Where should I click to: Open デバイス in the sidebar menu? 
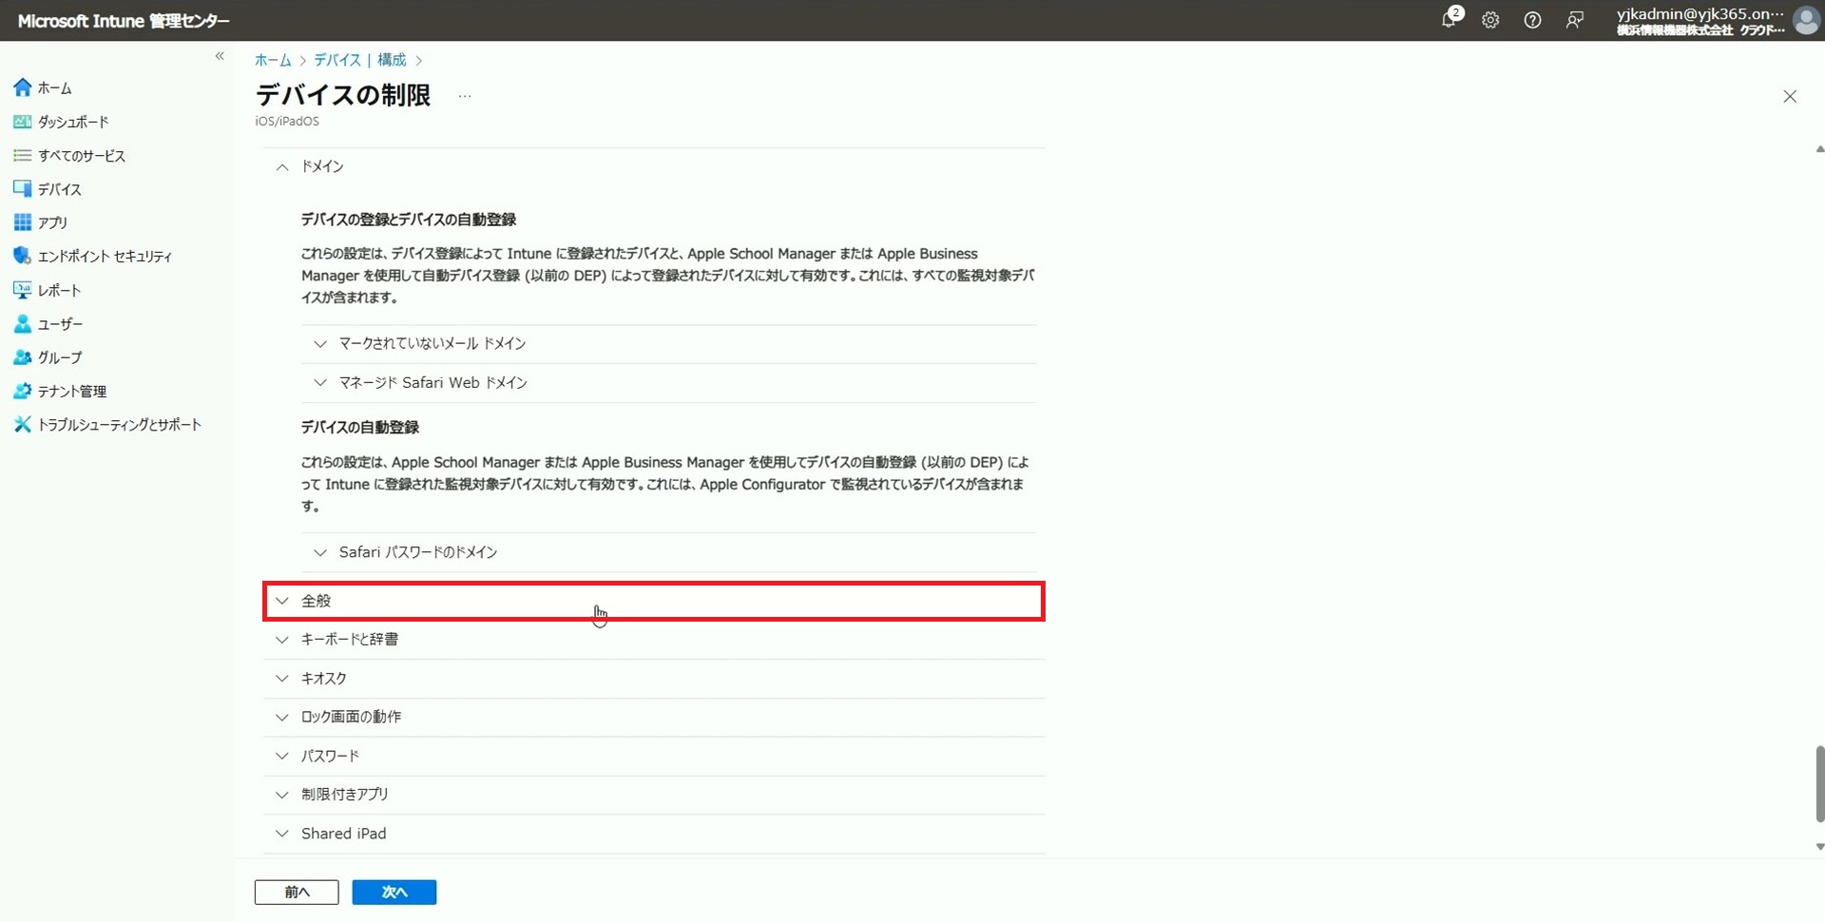(59, 189)
